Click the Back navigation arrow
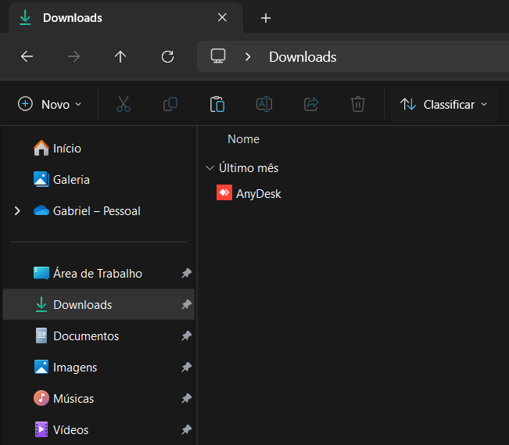This screenshot has width=509, height=445. point(27,56)
